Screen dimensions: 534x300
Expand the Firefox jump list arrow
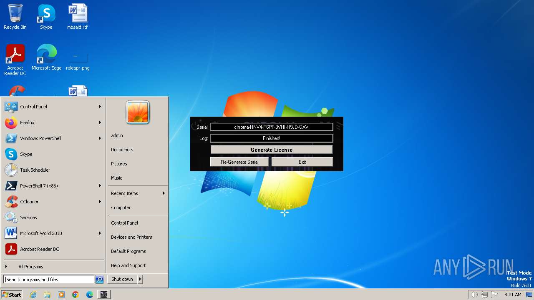click(100, 122)
